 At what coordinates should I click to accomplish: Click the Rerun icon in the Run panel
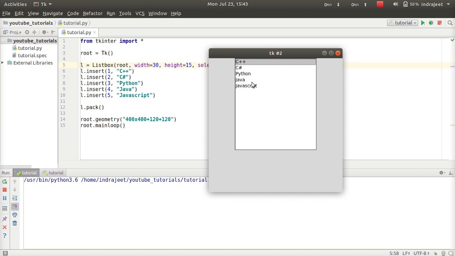click(5, 182)
